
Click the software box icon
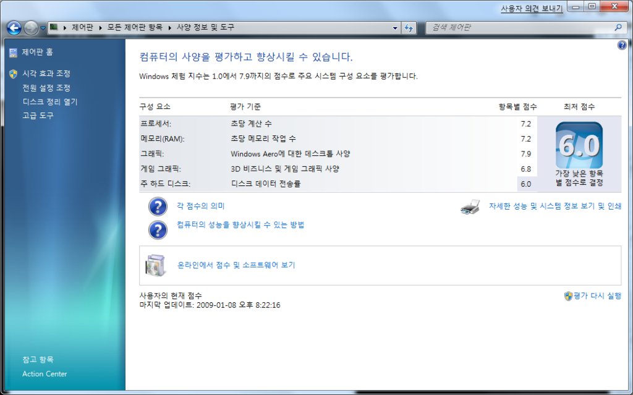tap(156, 265)
